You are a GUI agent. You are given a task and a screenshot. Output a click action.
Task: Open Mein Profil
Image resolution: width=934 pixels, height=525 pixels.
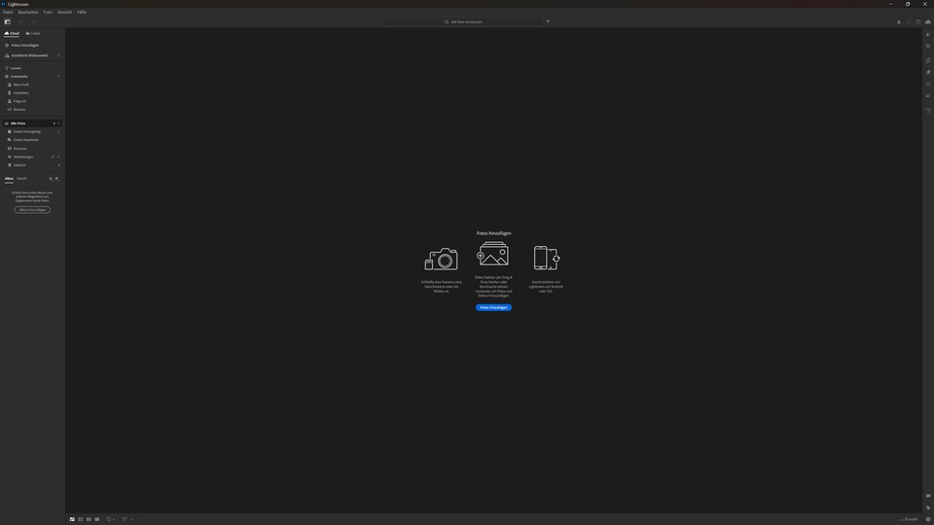[x=20, y=85]
